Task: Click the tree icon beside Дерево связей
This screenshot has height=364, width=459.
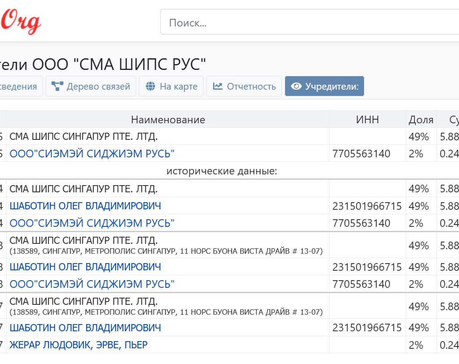Action: point(57,86)
